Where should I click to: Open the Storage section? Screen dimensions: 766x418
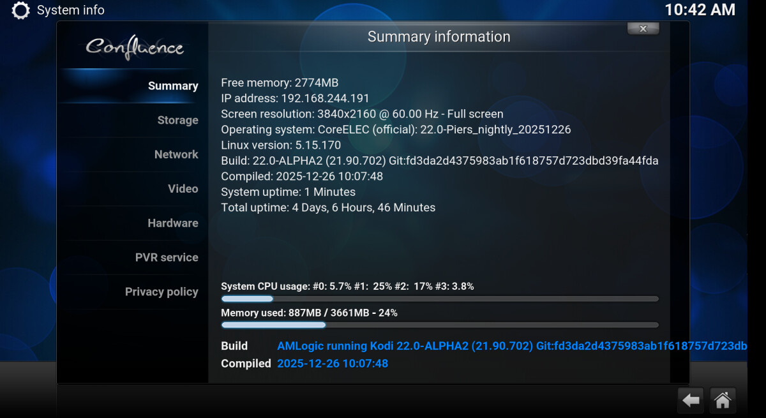click(x=177, y=121)
